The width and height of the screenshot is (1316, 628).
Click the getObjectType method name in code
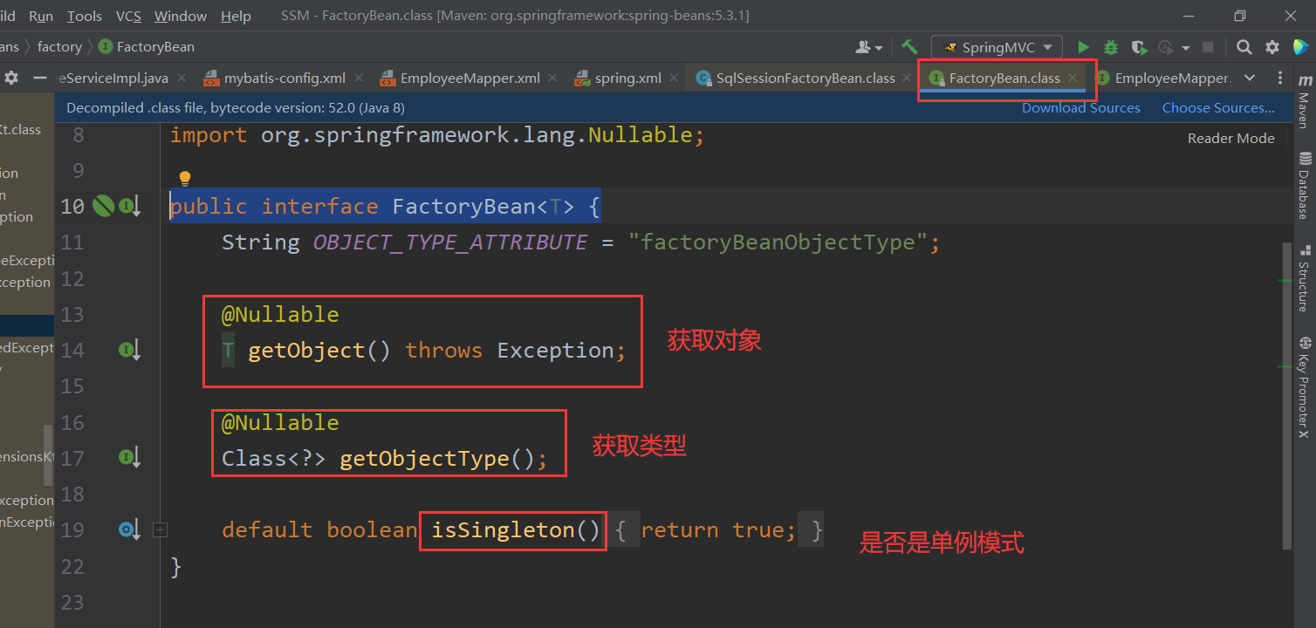click(424, 459)
